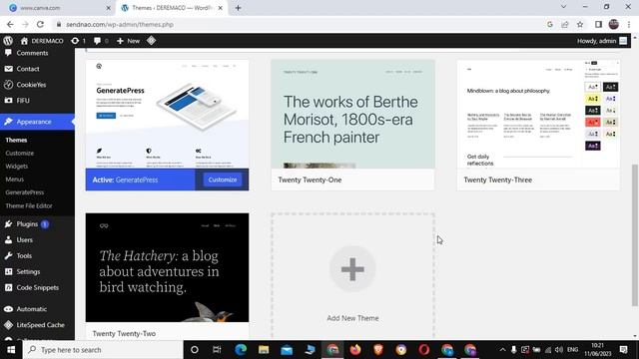Open the Tools menu
This screenshot has height=359, width=639.
click(x=24, y=255)
